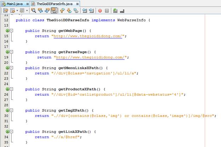Click the implements annotation beside getLinkXPath
This screenshot has height=147, width=221.
click(7, 132)
